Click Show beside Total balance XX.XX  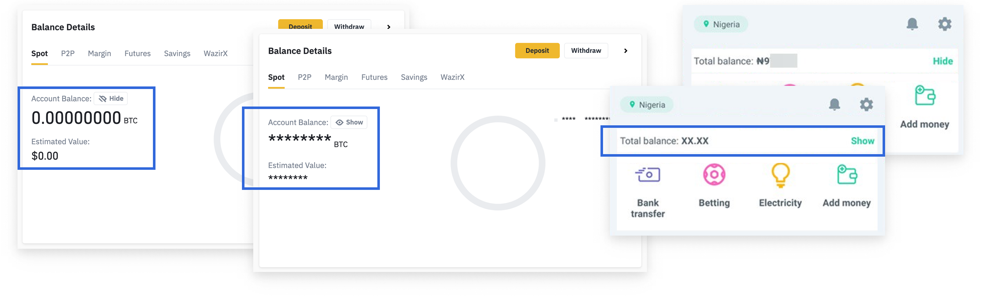tap(862, 141)
